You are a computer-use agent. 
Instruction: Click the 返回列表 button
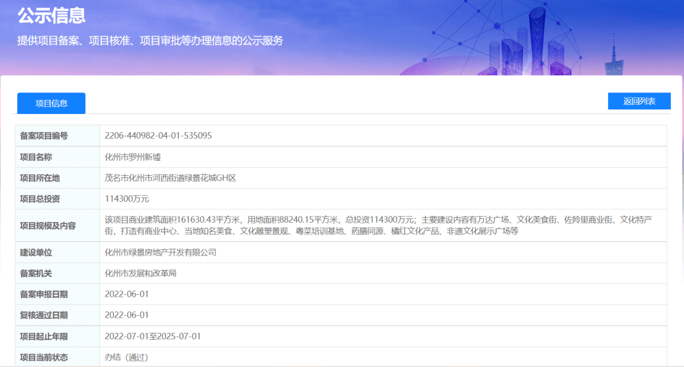pos(639,101)
